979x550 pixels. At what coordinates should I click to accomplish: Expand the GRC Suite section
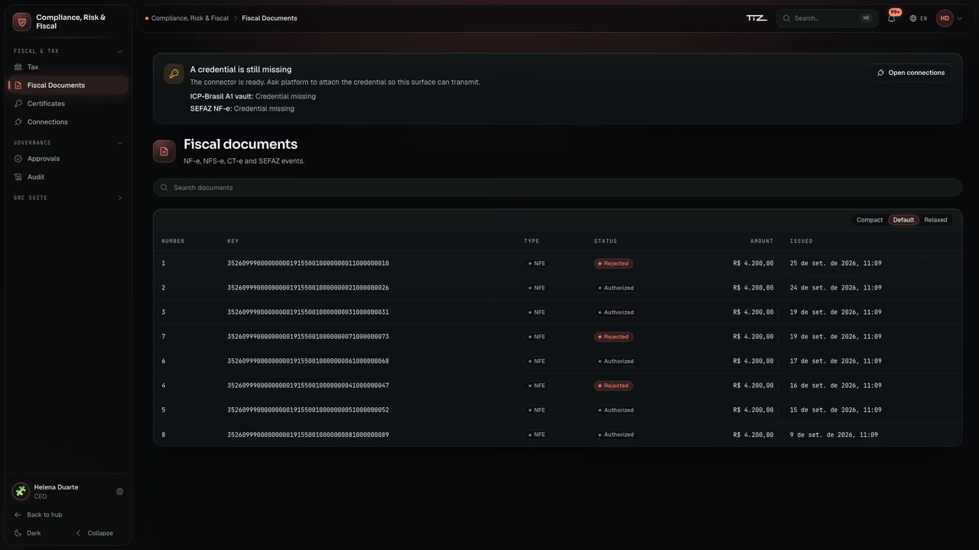click(67, 198)
